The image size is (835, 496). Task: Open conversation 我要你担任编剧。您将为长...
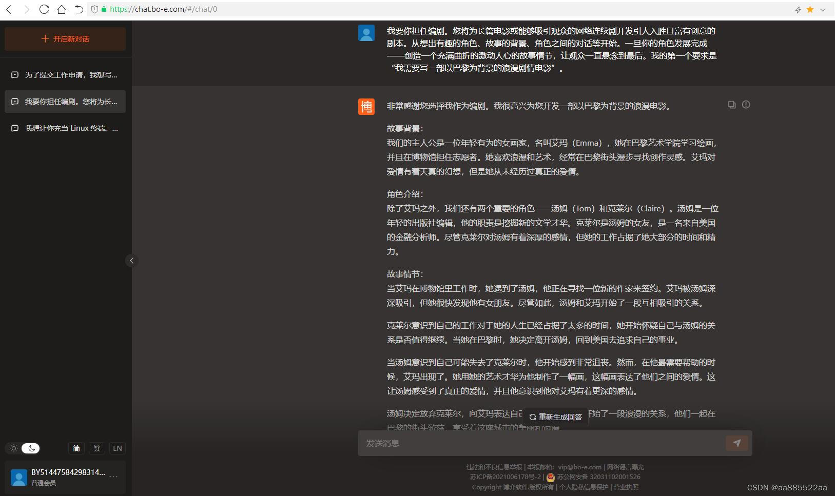tap(65, 102)
